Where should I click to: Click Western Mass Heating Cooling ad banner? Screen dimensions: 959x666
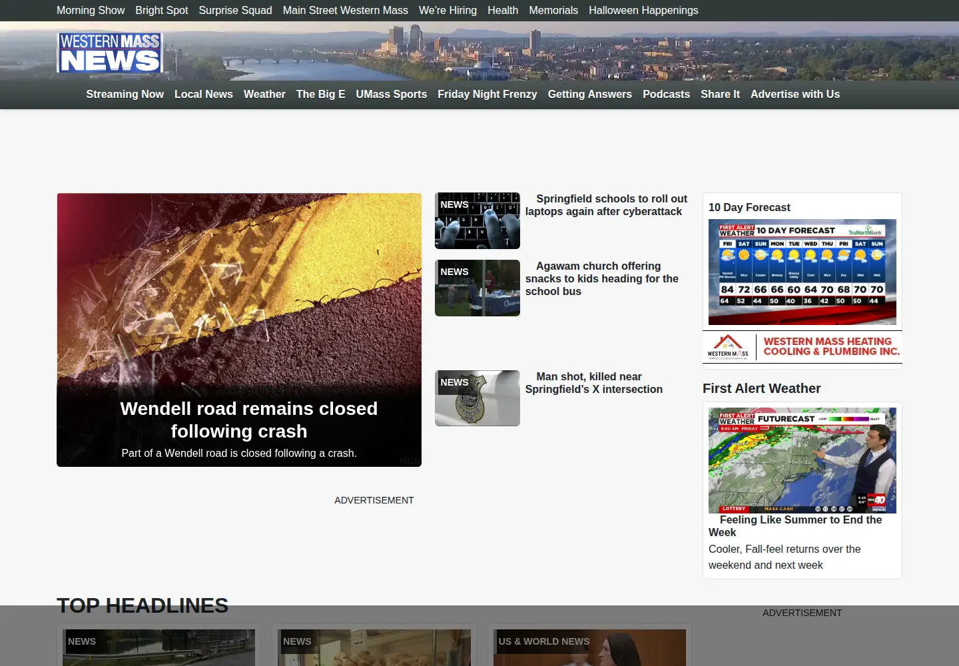(802, 347)
